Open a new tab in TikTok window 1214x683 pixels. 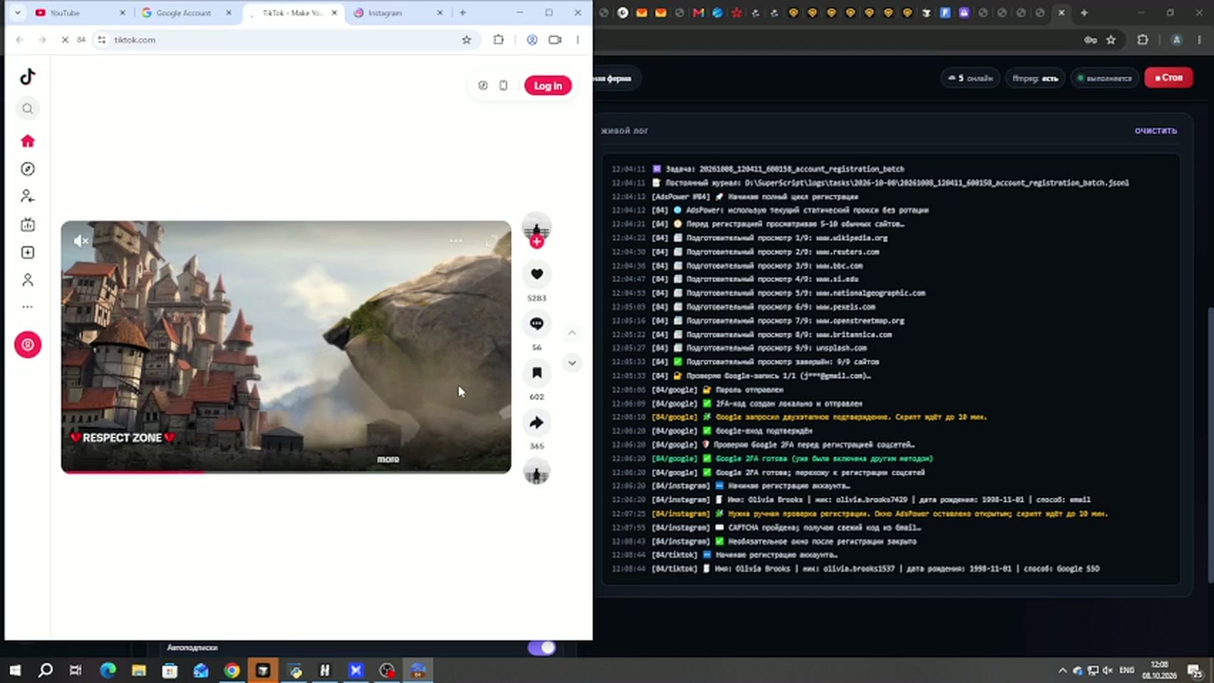462,13
